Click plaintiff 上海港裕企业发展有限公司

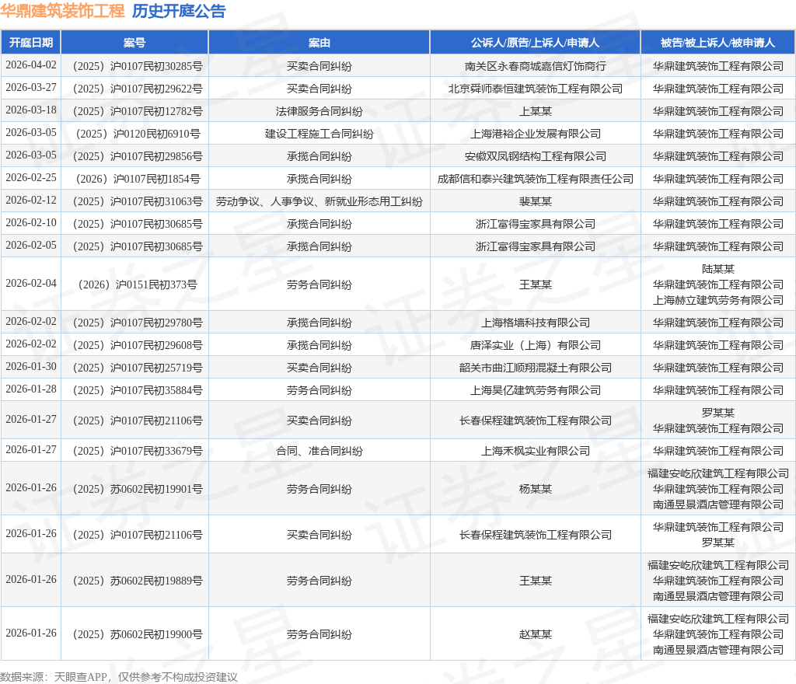coord(535,134)
